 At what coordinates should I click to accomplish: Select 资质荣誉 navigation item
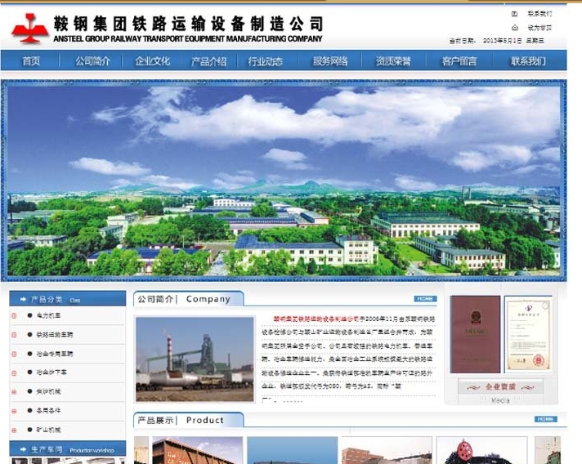393,60
